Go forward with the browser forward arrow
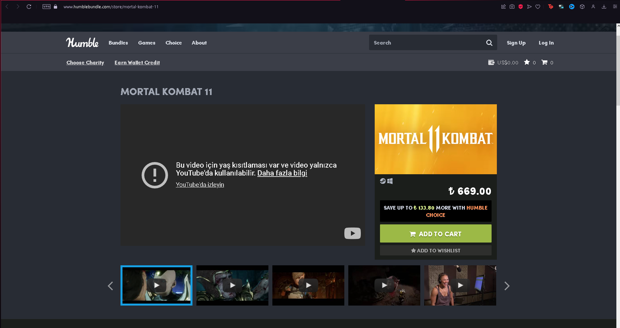The height and width of the screenshot is (328, 620). [18, 7]
